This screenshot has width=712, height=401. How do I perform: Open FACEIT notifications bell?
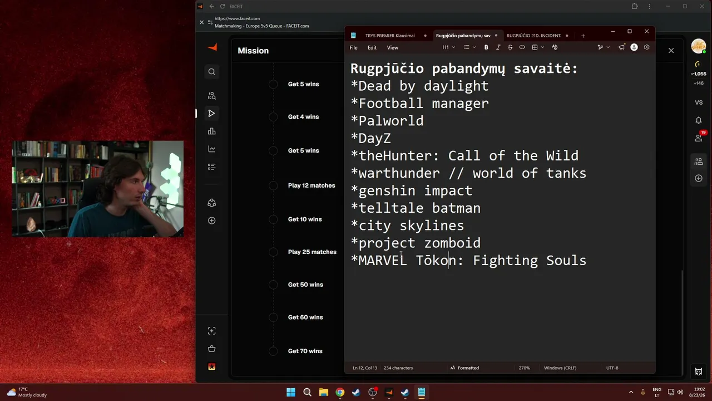699,120
